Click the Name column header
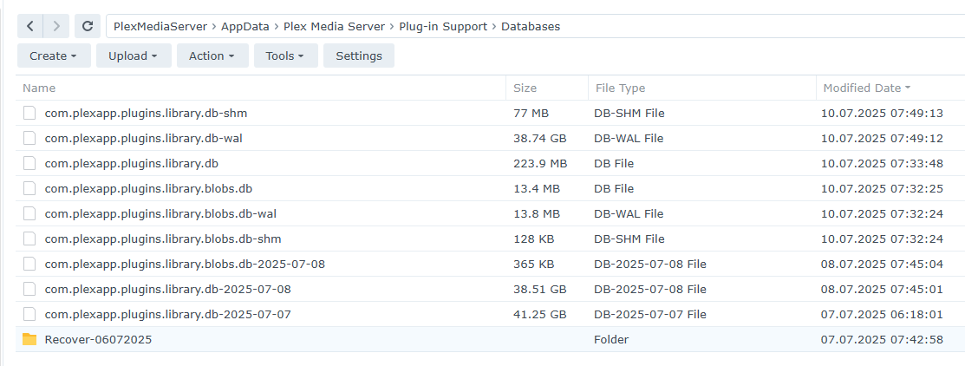965x366 pixels. tap(39, 88)
